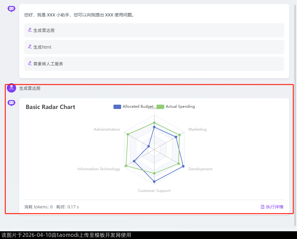Click the green Actual Spending color swatch
Viewport: 297px width, 239px height.
(x=160, y=107)
